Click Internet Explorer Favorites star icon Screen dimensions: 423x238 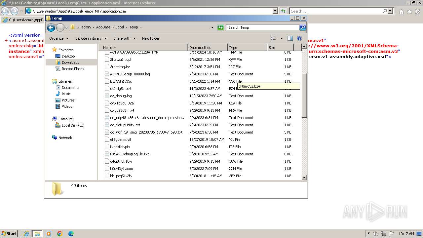[409, 12]
